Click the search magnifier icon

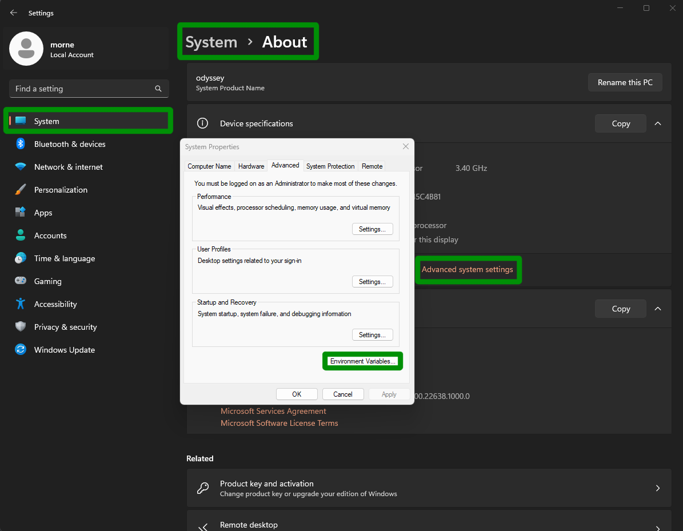158,89
